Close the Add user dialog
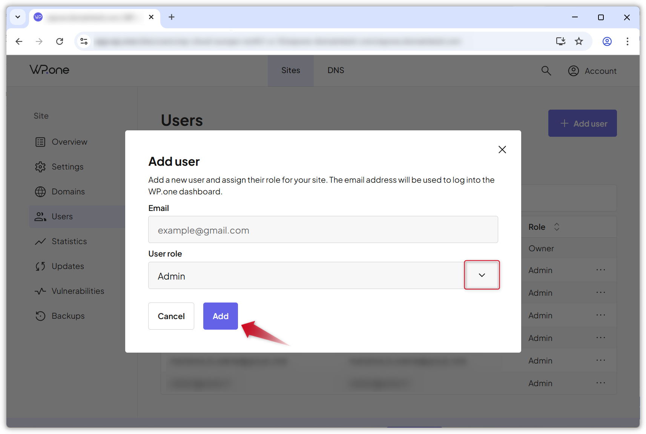Screen dimensions: 646x434 (x=502, y=150)
